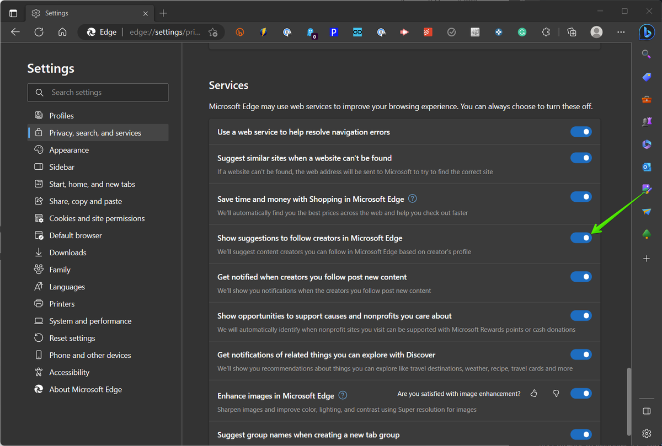Open Outlook from the right sidebar
Screen dimensions: 662x446
tap(646, 167)
